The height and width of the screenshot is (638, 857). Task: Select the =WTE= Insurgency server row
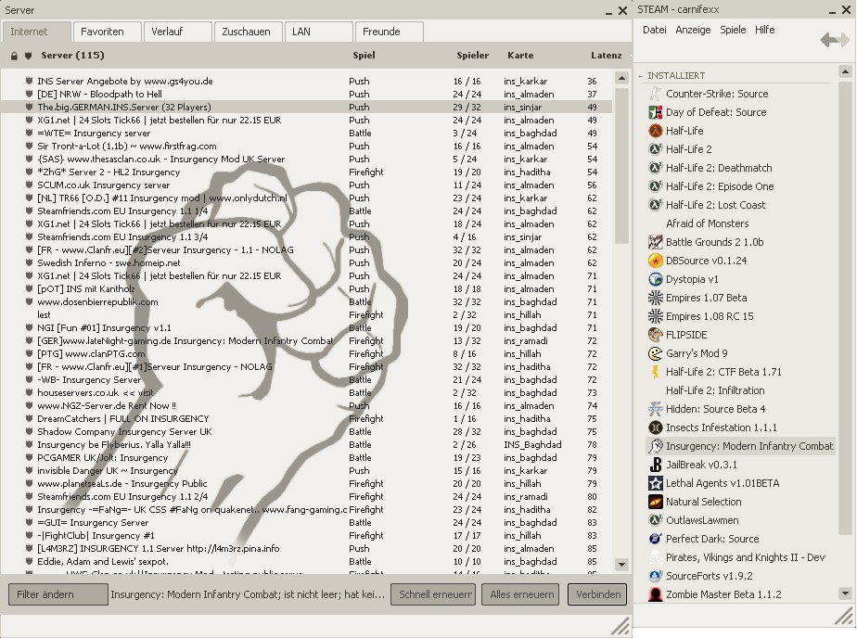point(306,134)
